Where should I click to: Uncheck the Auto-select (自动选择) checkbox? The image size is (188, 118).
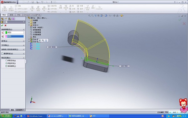click(x=6, y=66)
